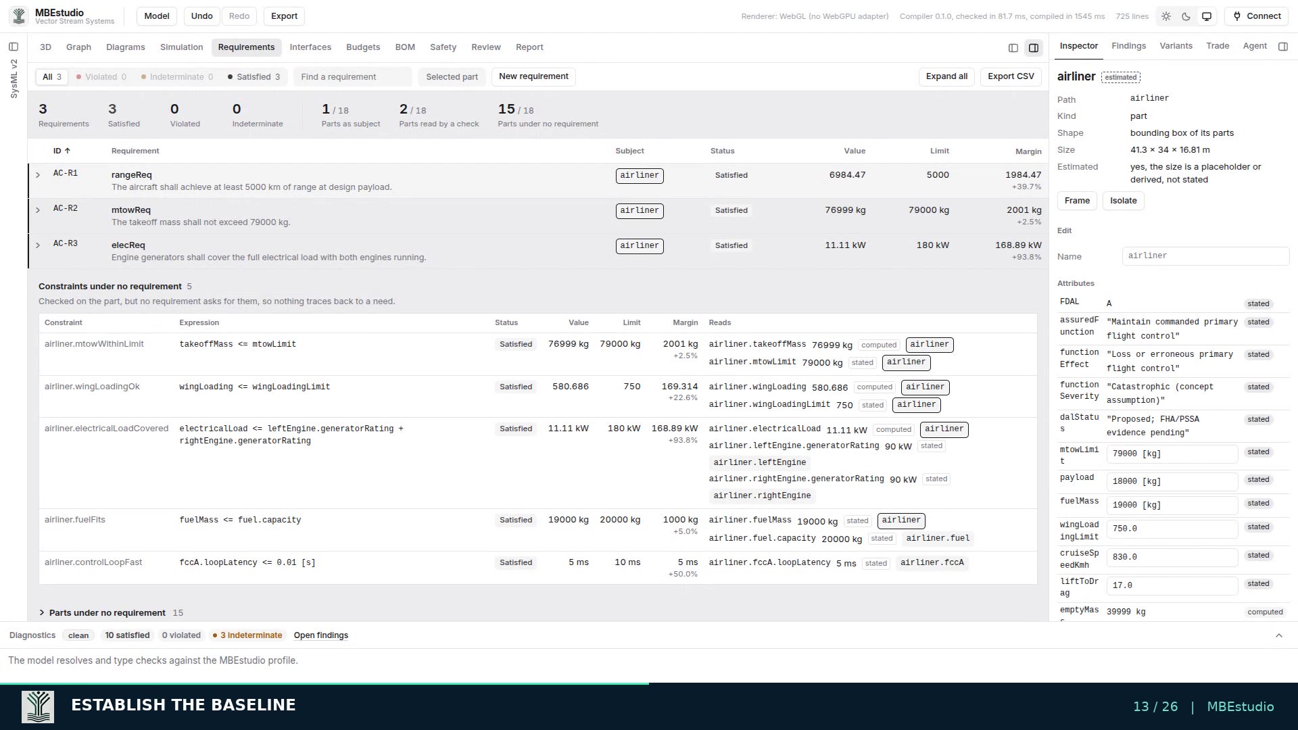Toggle the clean diagnostics chip
Screen dimensions: 1298x730
point(78,635)
